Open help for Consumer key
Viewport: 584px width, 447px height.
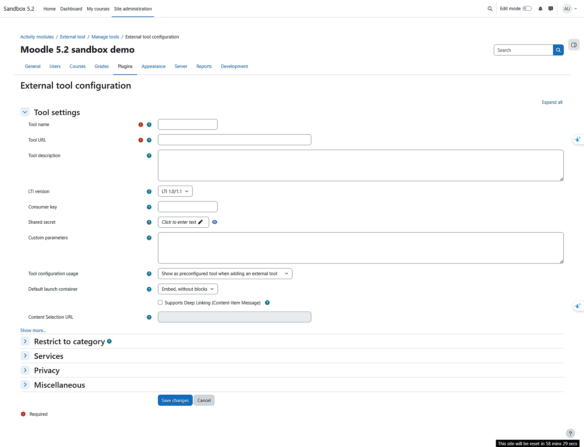(x=149, y=207)
